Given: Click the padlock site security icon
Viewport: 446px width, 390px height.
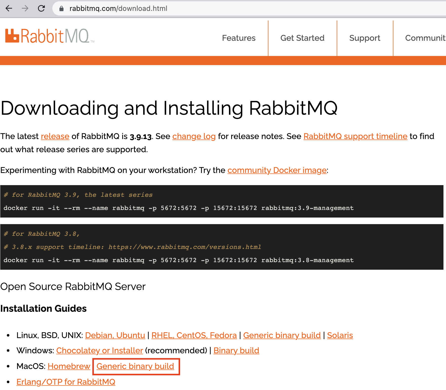Looking at the screenshot, I should (61, 9).
